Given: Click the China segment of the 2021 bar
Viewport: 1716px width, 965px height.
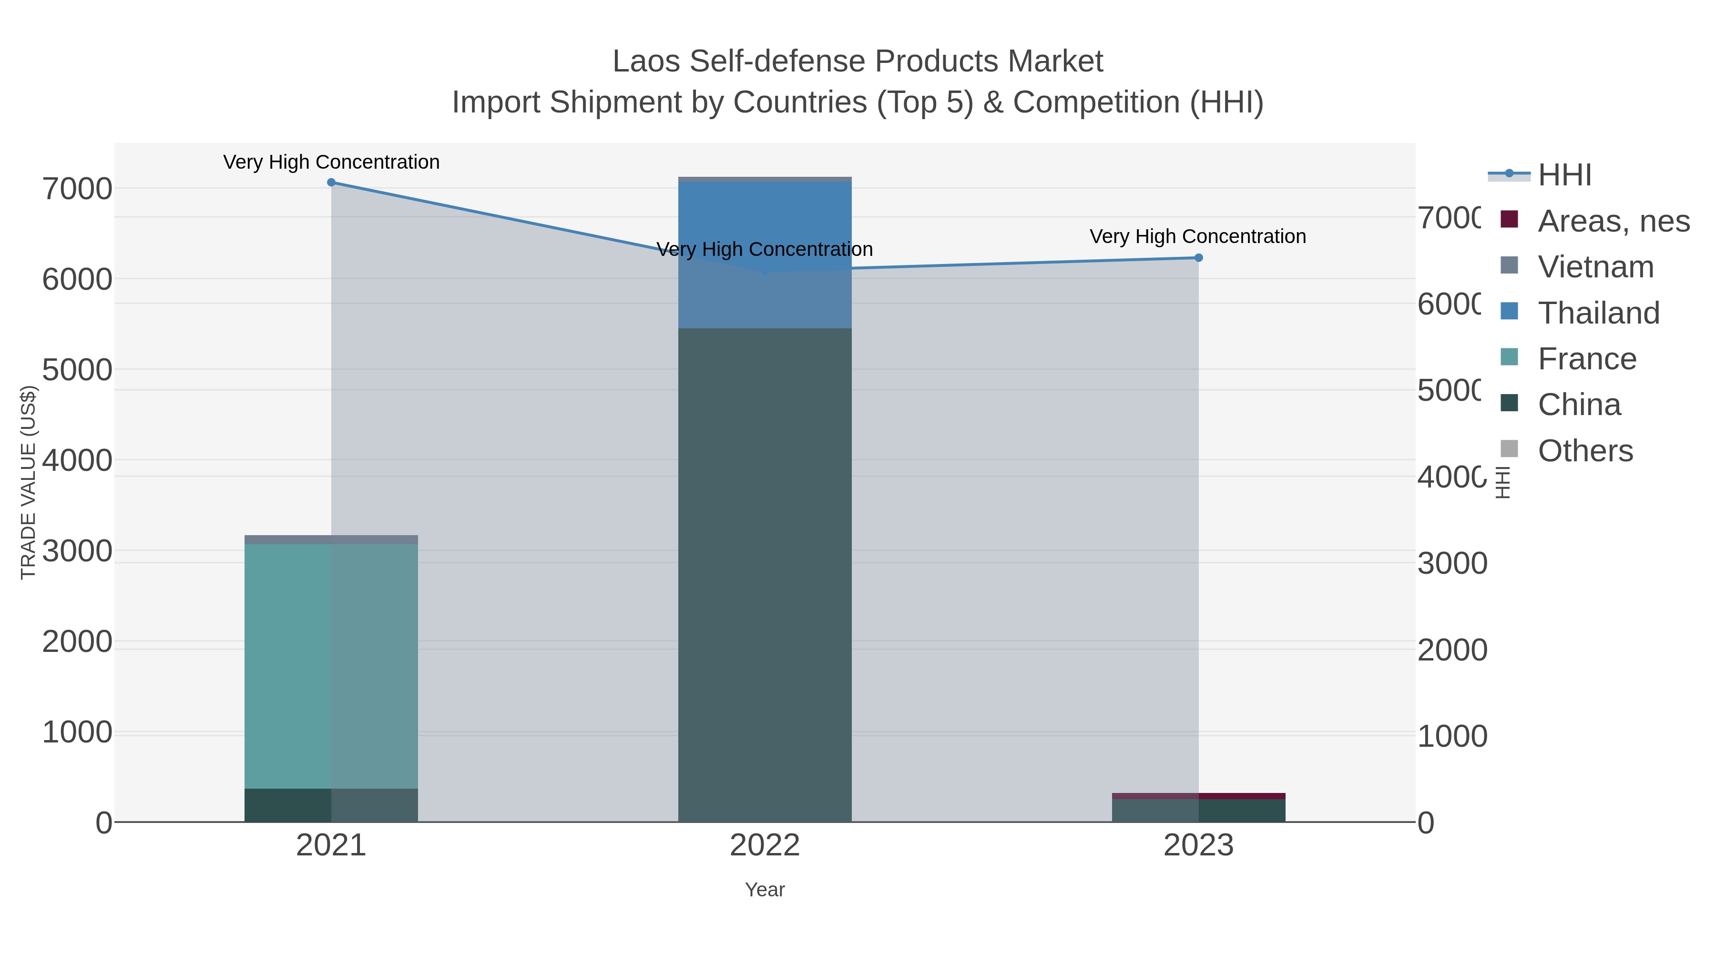Looking at the screenshot, I should point(331,805).
